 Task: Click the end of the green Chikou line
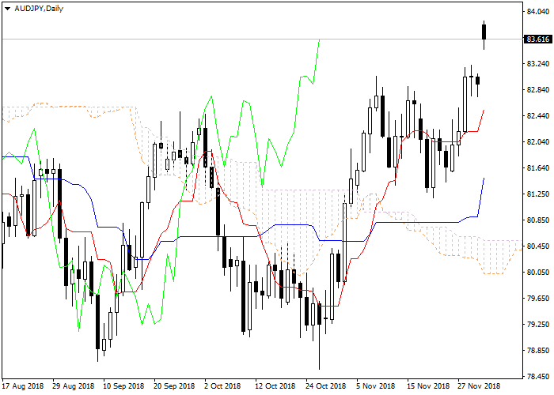pos(319,40)
